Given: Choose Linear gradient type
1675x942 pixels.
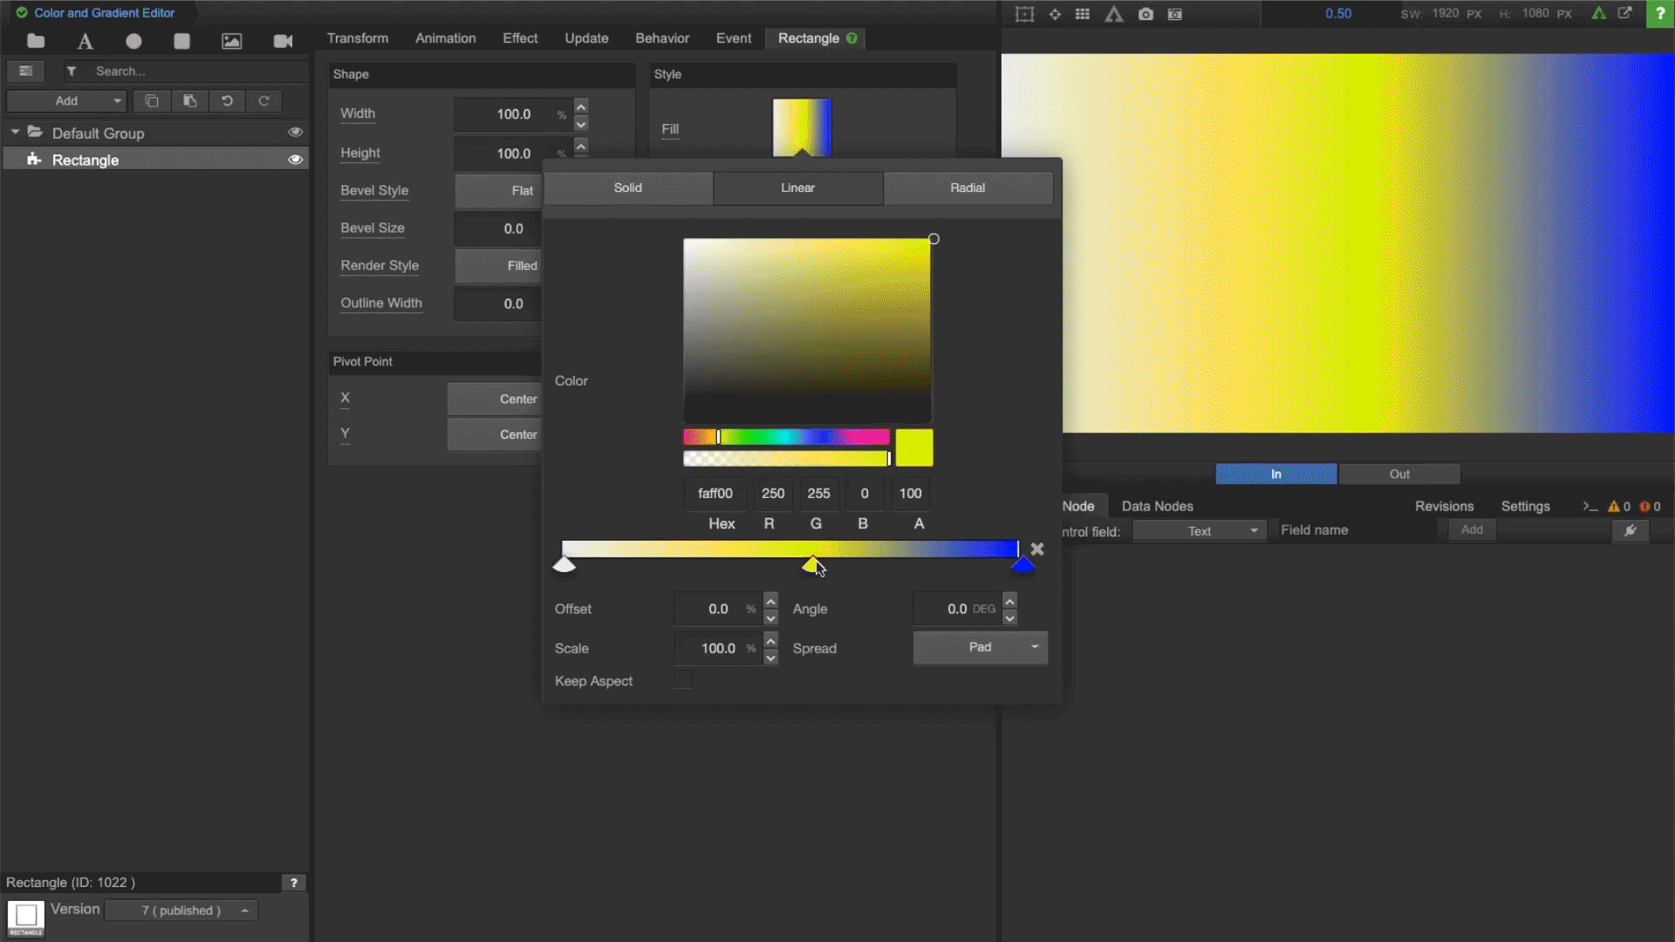Looking at the screenshot, I should 797,188.
